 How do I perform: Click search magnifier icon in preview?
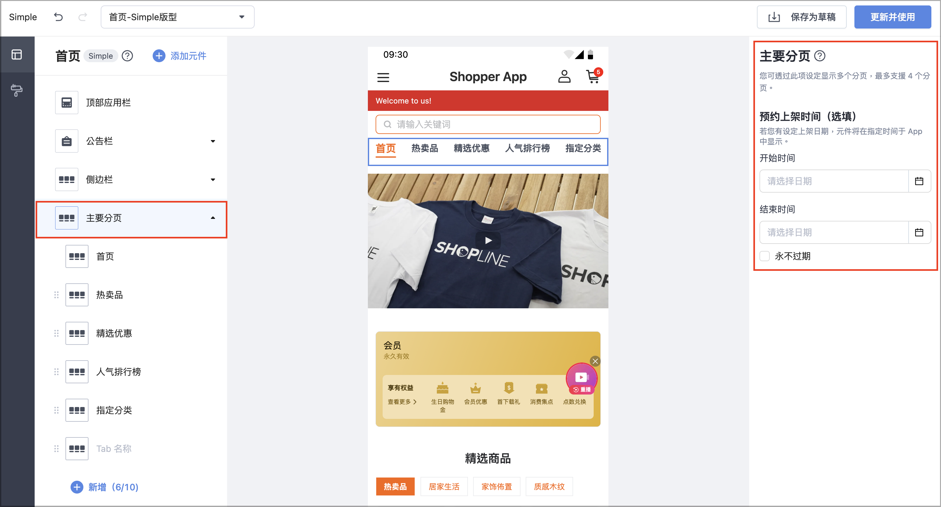[387, 124]
